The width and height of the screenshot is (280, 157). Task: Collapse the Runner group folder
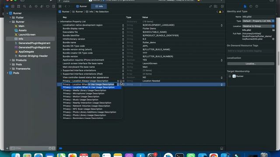tap(10, 22)
